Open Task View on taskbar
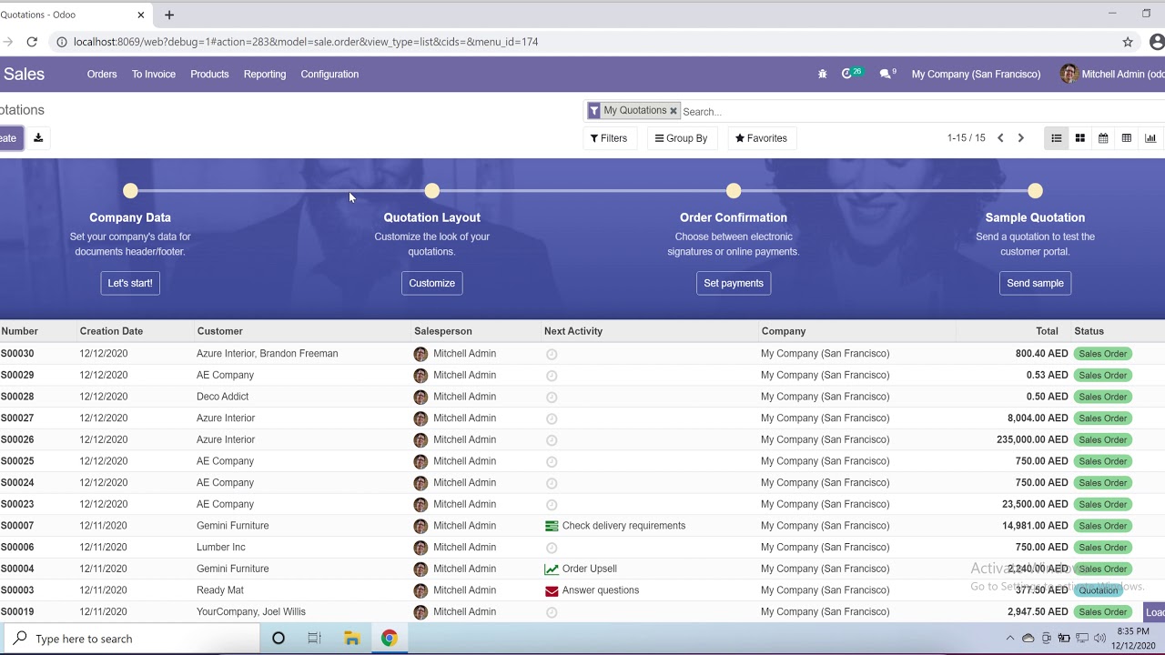 [314, 639]
